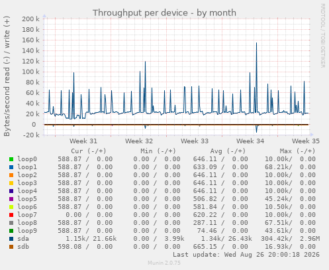329x270 pixels.
Task: Click the gray loop8 legend color swatch
Action: point(11,223)
